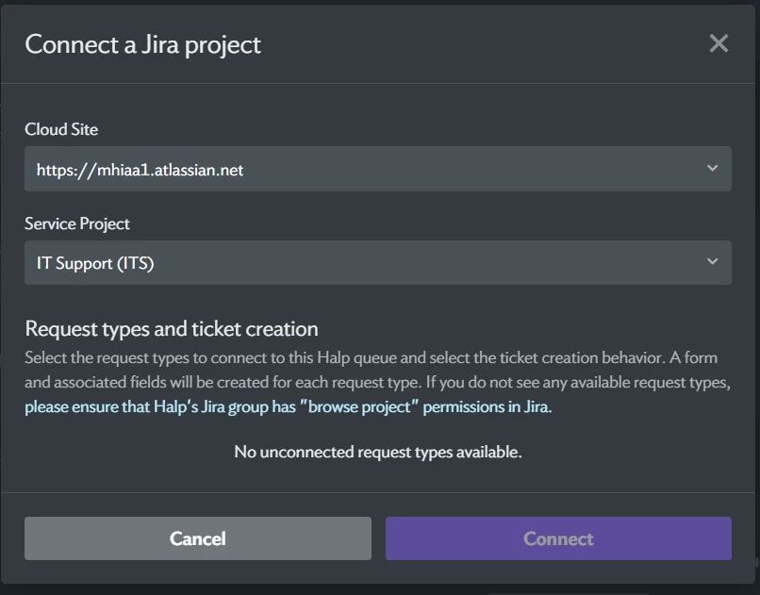760x595 pixels.
Task: Click the 'No unconnected request types available.' text
Action: 377,452
